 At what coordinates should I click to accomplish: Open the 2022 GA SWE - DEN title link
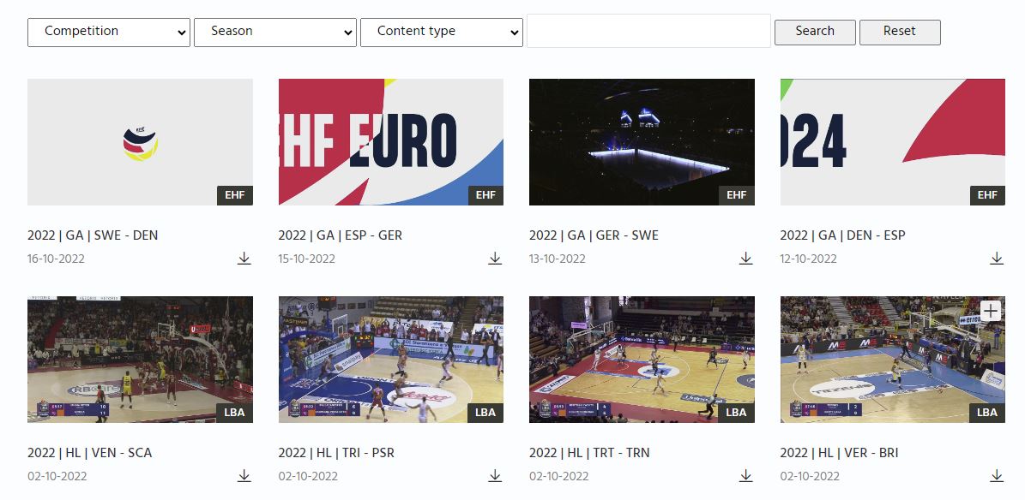pyautogui.click(x=93, y=235)
